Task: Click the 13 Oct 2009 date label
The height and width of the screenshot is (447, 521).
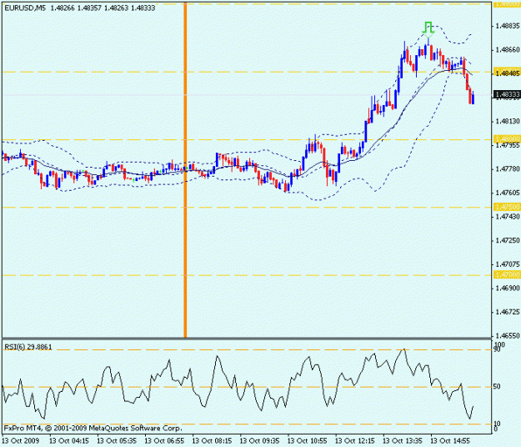Action: click(20, 441)
